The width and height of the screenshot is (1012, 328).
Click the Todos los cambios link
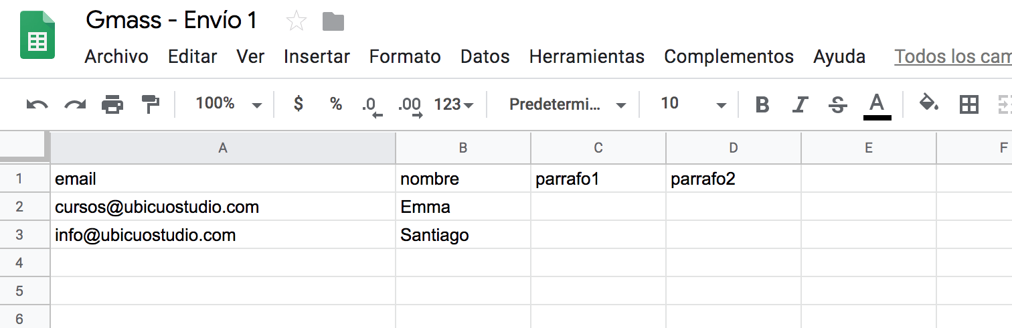click(x=953, y=57)
